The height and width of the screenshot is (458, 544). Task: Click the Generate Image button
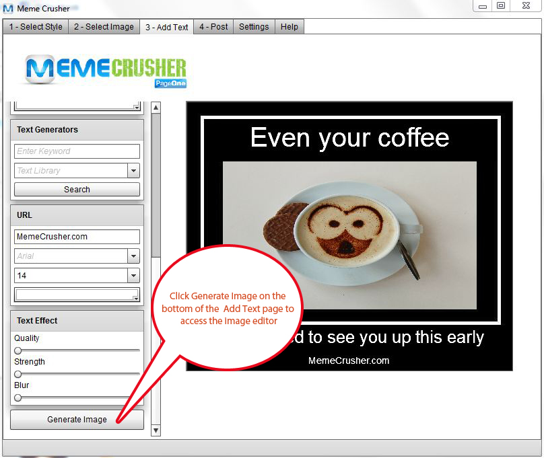(x=76, y=419)
